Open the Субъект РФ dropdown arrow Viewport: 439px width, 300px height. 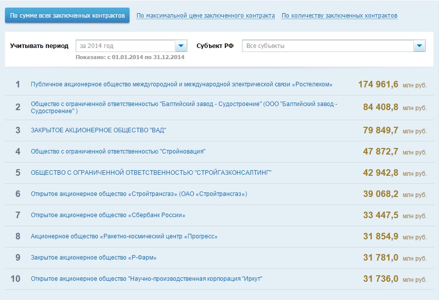click(419, 46)
